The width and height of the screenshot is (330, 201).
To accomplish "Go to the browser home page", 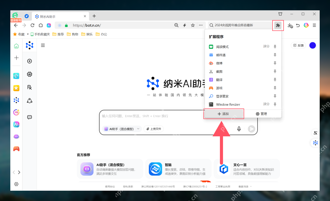I will point(41,25).
